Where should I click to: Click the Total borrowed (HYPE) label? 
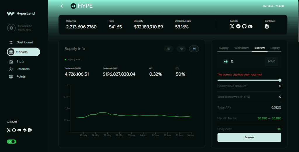coord(234,97)
